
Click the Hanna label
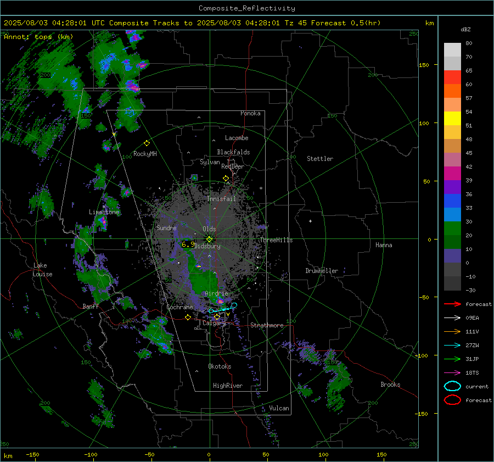click(384, 245)
